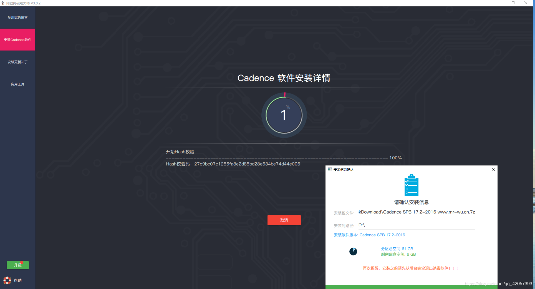Click the 分区总空间 61 GB text
This screenshot has height=289, width=535.
[x=397, y=249]
